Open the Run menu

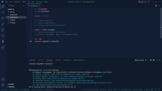33,2
